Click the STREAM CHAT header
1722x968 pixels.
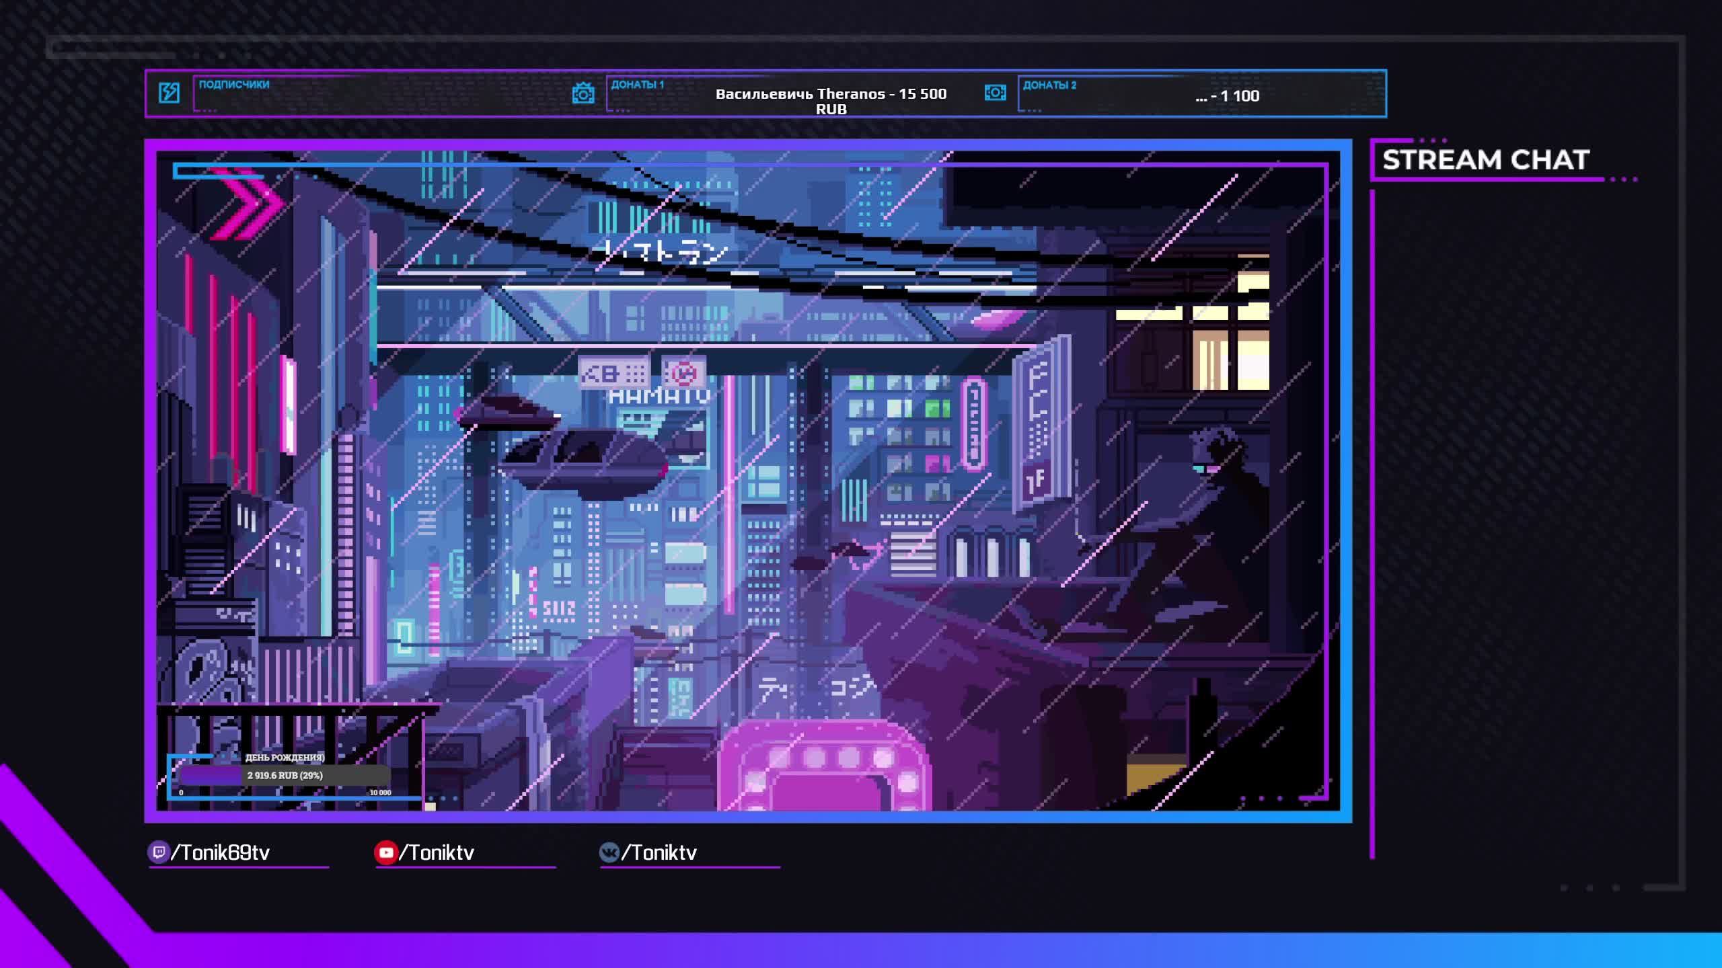pos(1485,160)
